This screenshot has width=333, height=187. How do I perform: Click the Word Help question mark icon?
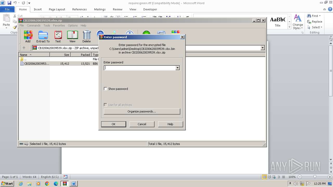click(330, 9)
